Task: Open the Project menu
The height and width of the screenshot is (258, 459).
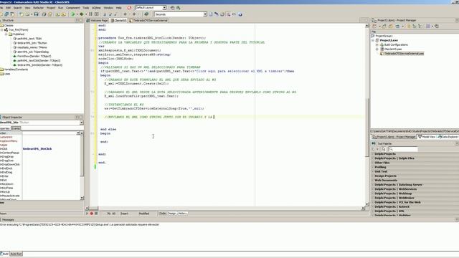Action: pos(51,8)
